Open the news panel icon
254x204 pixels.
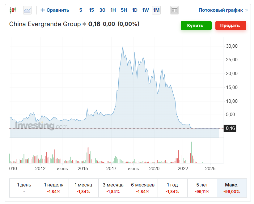tap(174, 10)
